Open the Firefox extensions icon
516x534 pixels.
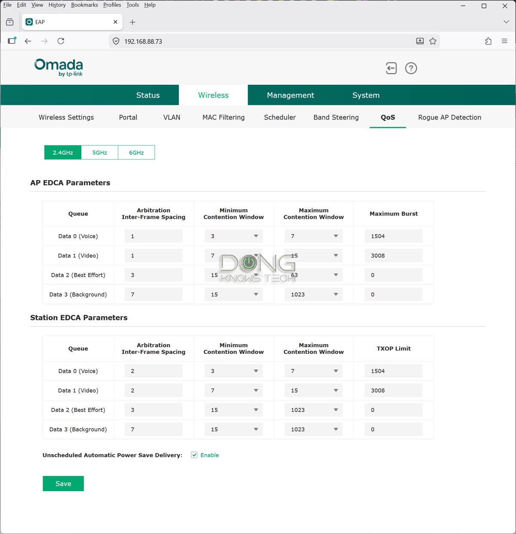pos(488,41)
